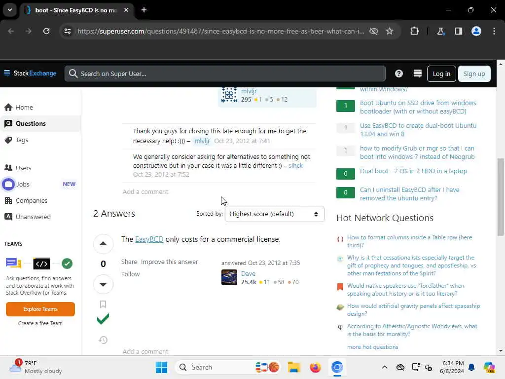The height and width of the screenshot is (379, 505).
Task: Close the boot - Since EasyBCD tab
Action: [126, 10]
